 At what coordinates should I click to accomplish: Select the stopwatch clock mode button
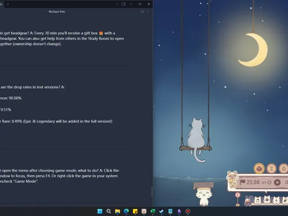click(x=283, y=168)
